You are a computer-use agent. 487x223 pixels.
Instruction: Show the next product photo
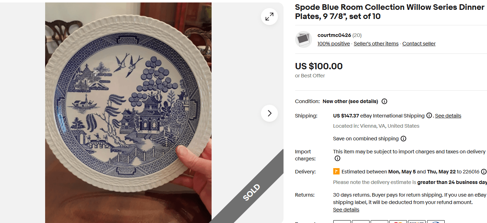point(269,113)
